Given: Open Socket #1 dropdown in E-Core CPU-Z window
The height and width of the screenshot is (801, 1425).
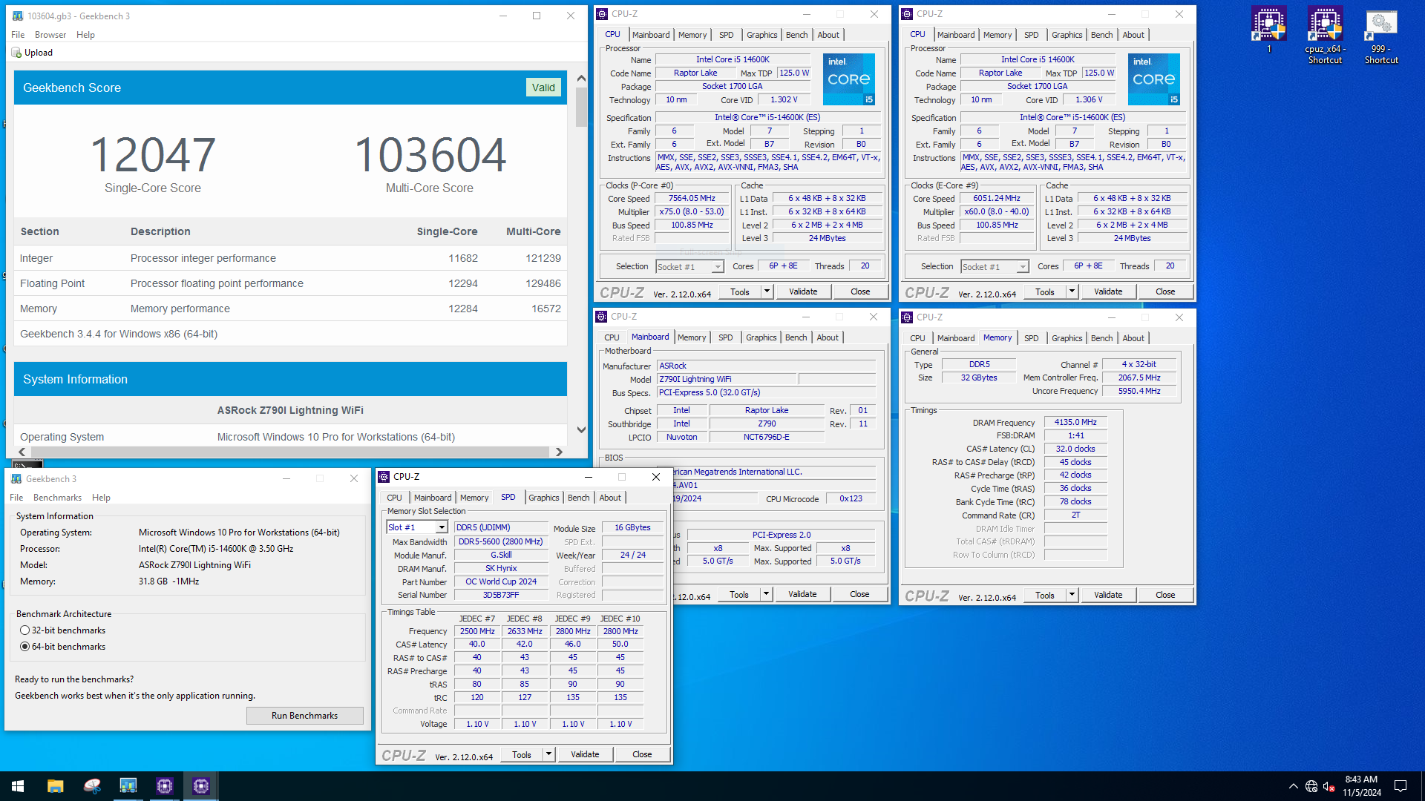Looking at the screenshot, I should [x=1023, y=267].
